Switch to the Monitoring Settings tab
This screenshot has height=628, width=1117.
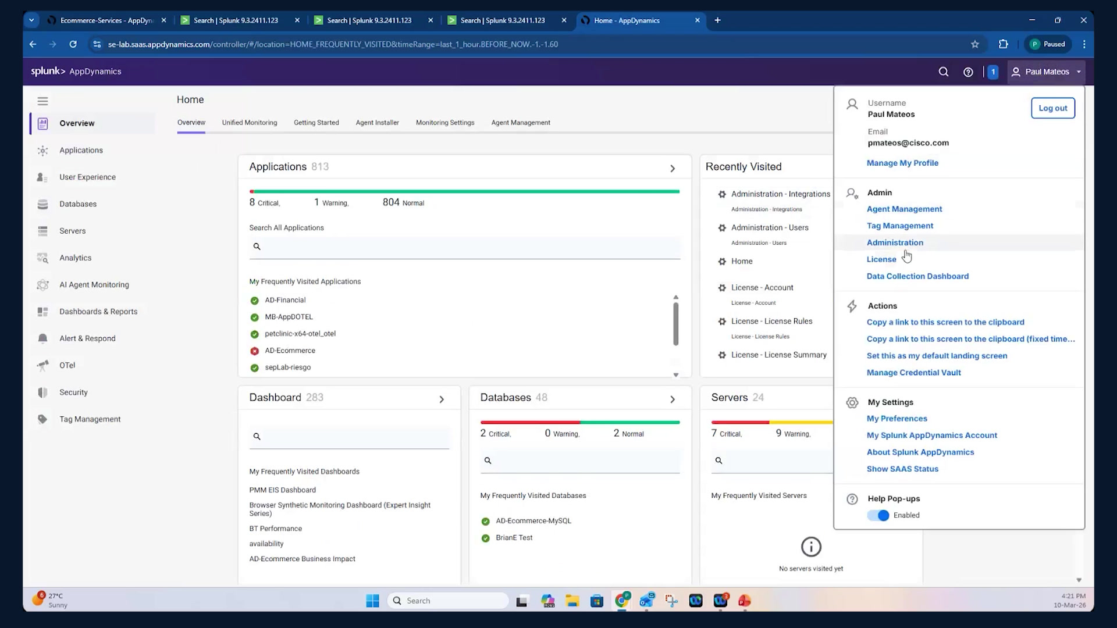[x=445, y=123]
